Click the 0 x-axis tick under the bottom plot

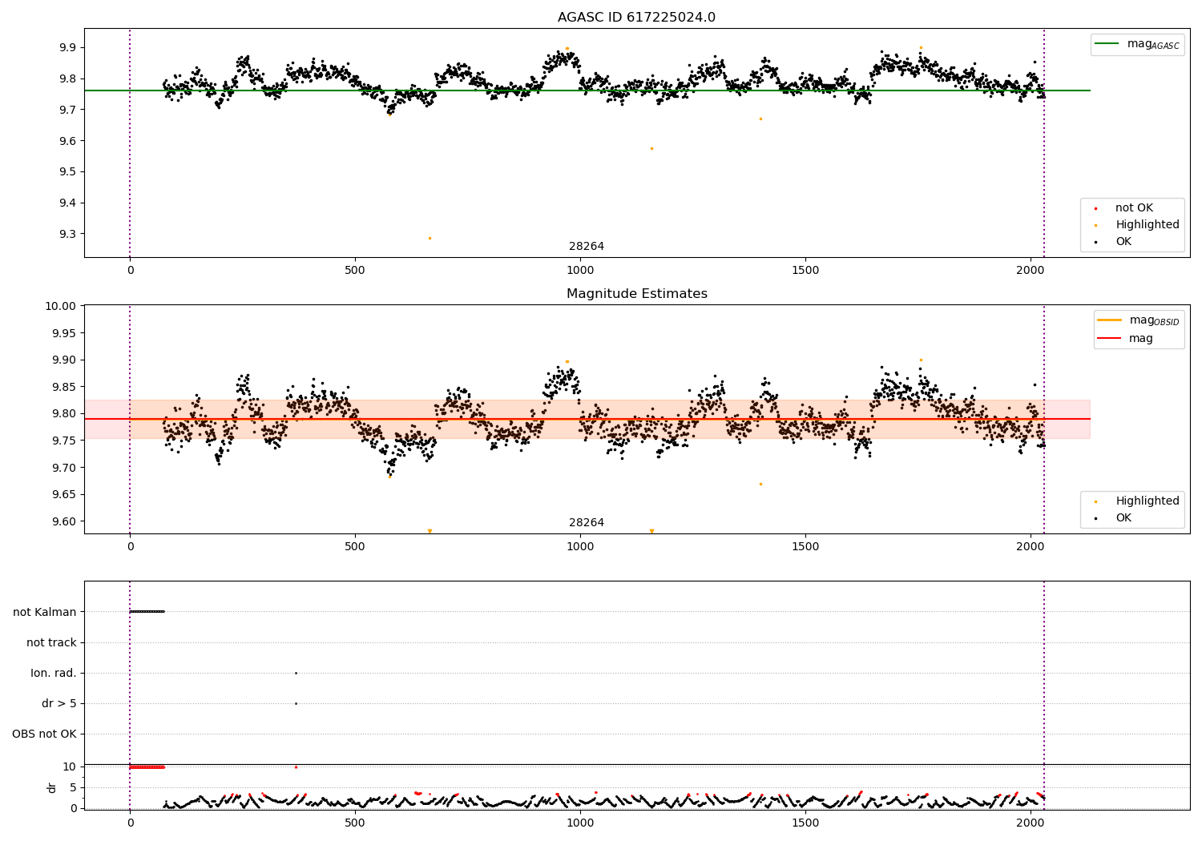pyautogui.click(x=130, y=823)
